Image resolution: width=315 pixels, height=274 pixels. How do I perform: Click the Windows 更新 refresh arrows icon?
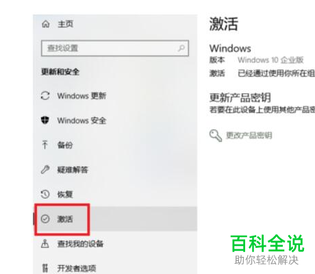(x=45, y=96)
